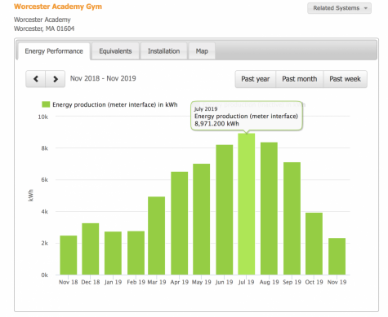Open the Related Systems dropdown

[x=339, y=8]
